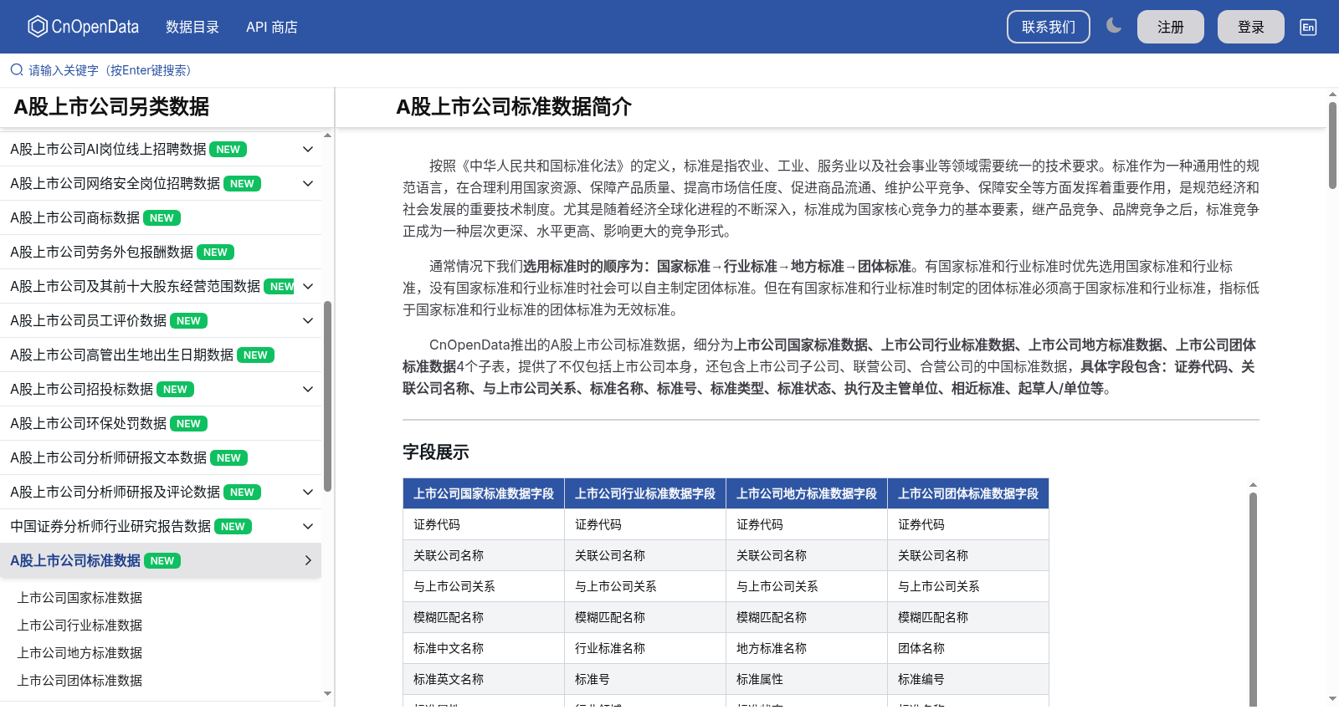This screenshot has height=720, width=1339.
Task: Click 联系我们 button
Action: click(x=1049, y=27)
